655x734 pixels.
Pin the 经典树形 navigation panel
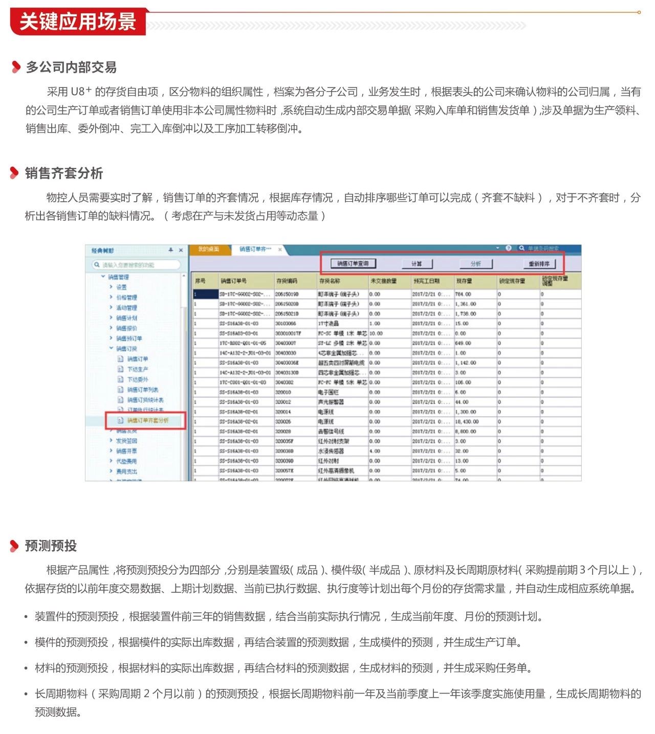pos(171,250)
